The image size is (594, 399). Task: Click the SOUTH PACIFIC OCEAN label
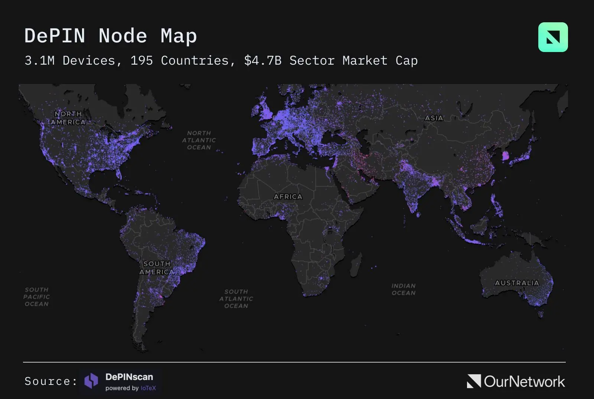coord(36,296)
